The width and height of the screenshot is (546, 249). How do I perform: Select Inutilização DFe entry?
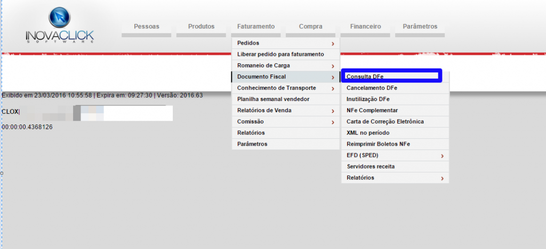(x=368, y=99)
